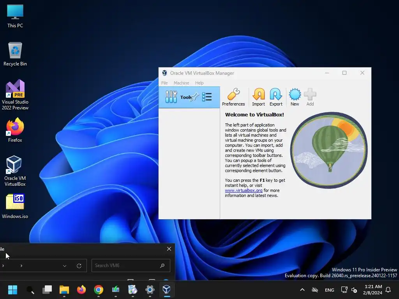Show hidden system tray icons
The width and height of the screenshot is (399, 299).
(x=302, y=290)
